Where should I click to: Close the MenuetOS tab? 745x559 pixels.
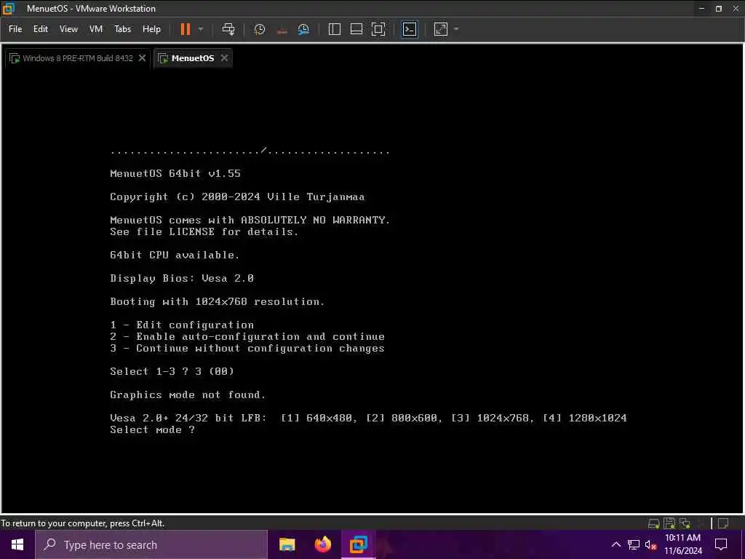pos(224,58)
